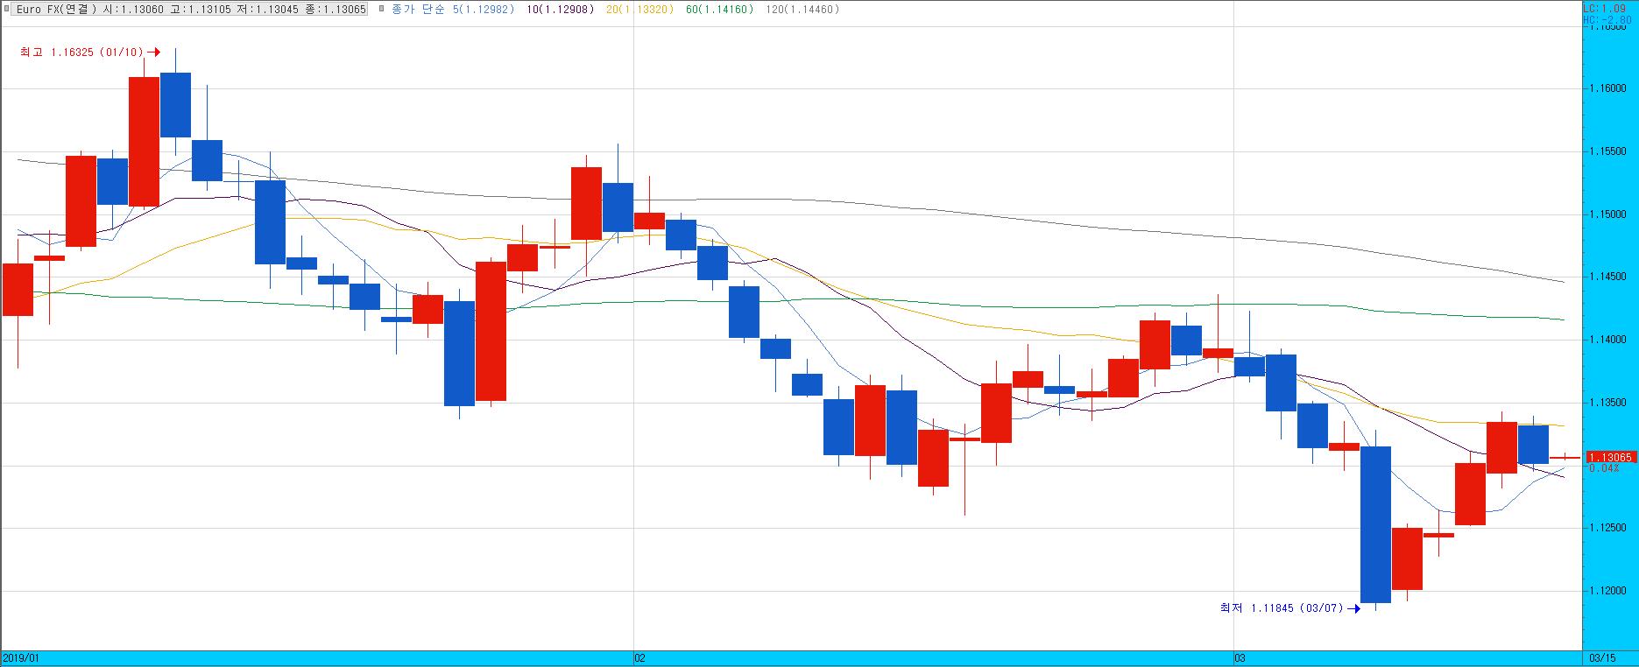Select the 120-period moving average legend

tap(802, 10)
